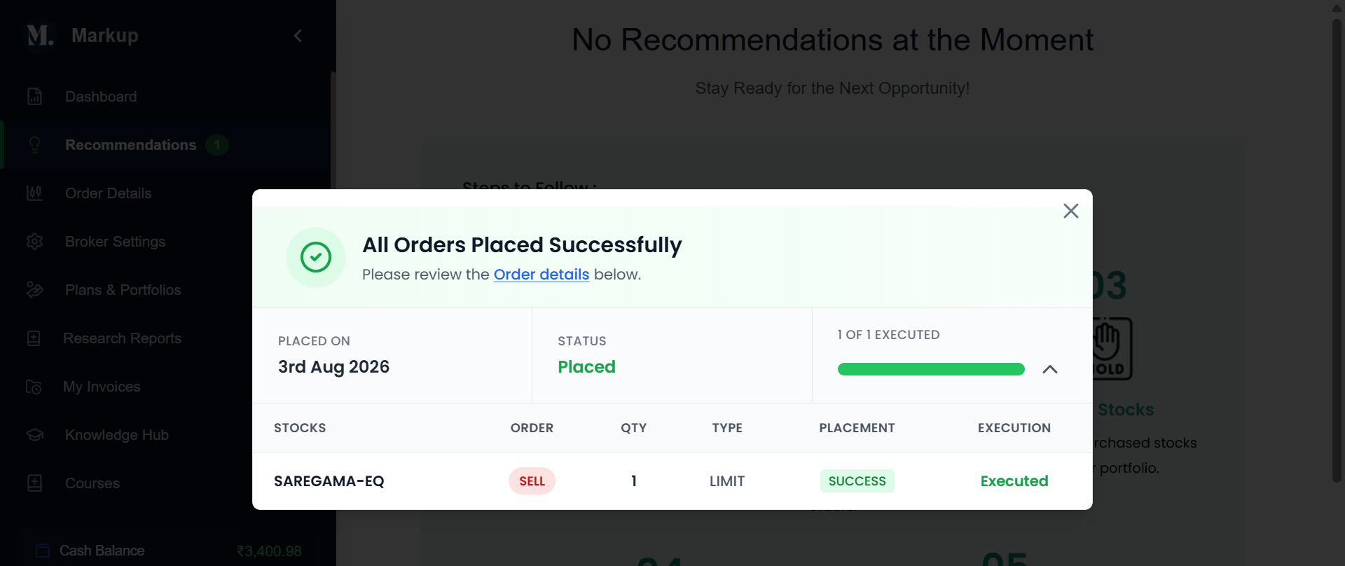Click the SUCCESS placement badge

(x=857, y=481)
